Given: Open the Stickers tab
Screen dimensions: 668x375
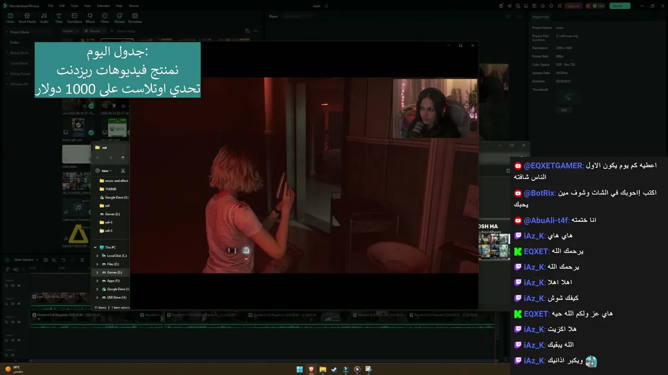Looking at the screenshot, I should (120, 18).
